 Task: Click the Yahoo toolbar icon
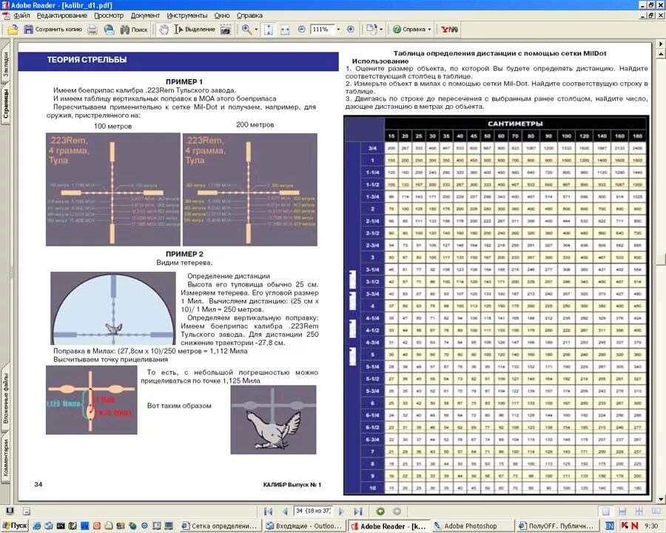point(449,30)
